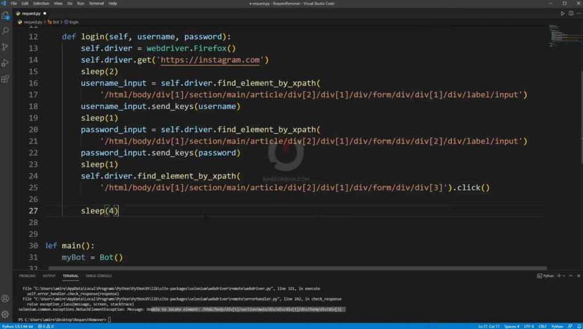
Task: Add new terminal with plus icon
Action: (x=559, y=276)
